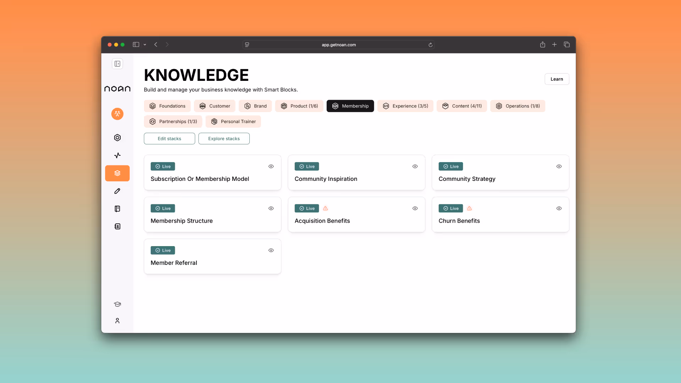Toggle eye on Member Referral card
The width and height of the screenshot is (681, 383).
point(271,250)
